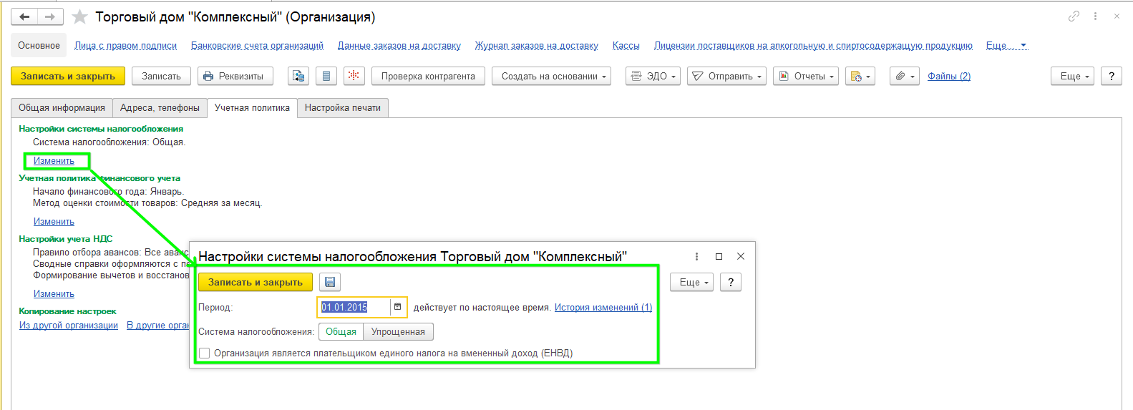Open Файлы (2) link
This screenshot has height=410, width=1133.
pyautogui.click(x=949, y=76)
